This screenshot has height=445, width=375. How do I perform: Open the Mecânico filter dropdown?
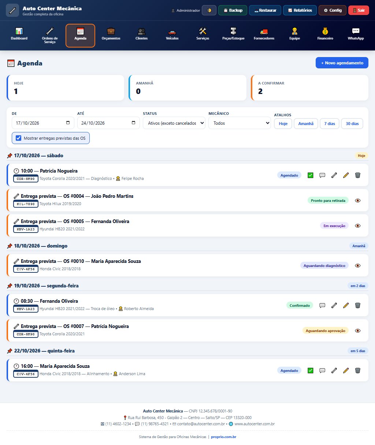click(x=240, y=123)
